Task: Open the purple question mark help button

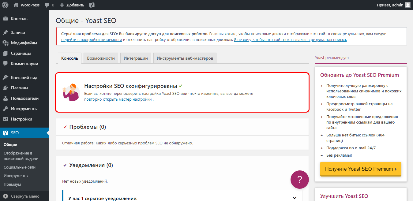Action: 299,179
